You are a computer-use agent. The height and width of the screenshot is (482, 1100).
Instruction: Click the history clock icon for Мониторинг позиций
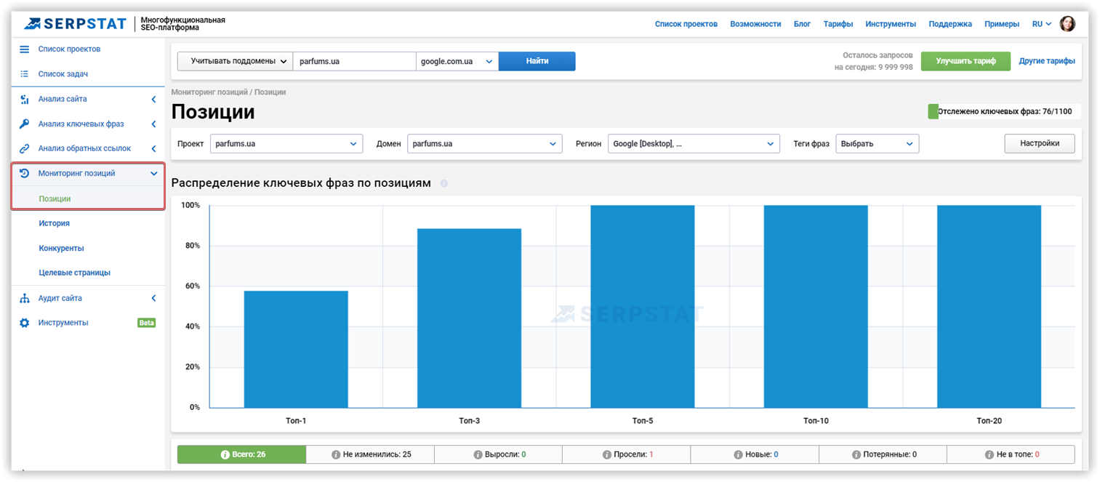24,174
